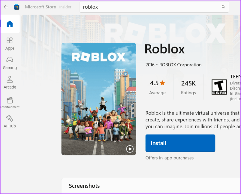Image resolution: width=241 pixels, height=194 pixels.
Task: Go back using the back arrow
Action: tap(6, 7)
